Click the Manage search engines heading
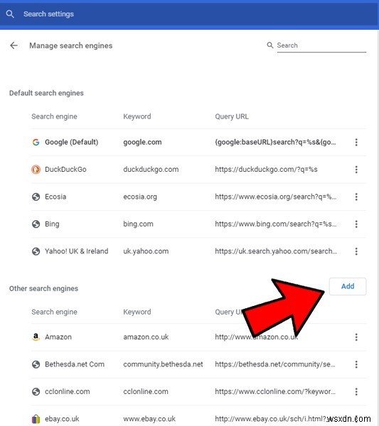This screenshot has height=426, width=379. click(70, 45)
